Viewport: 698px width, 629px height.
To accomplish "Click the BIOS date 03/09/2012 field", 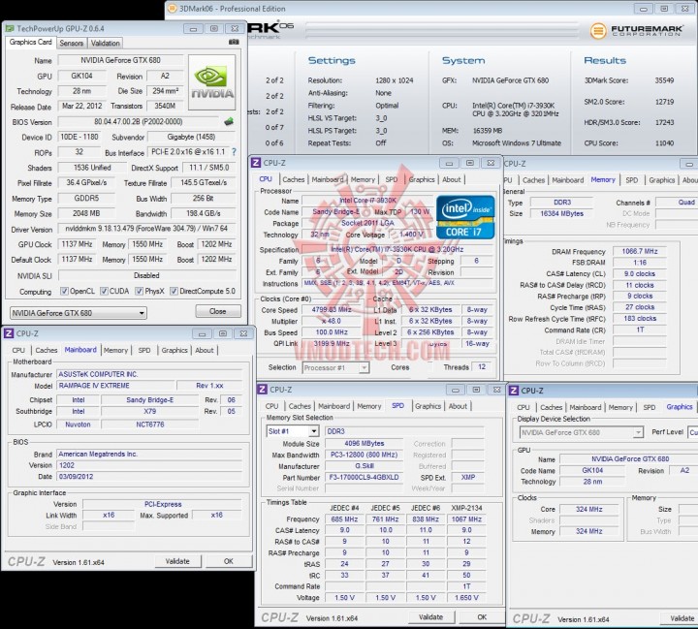I will (150, 477).
